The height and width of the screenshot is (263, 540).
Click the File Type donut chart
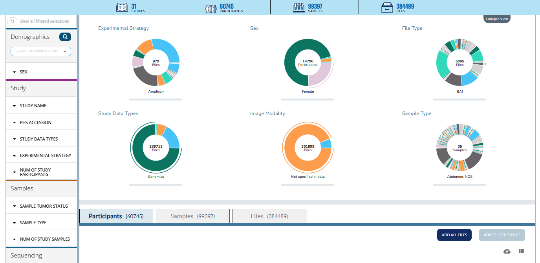coord(460,62)
